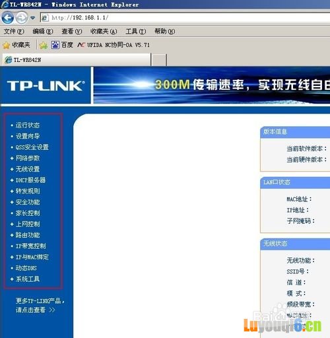Click the Baidu paw icon
330x338 pixels.
click(55, 45)
